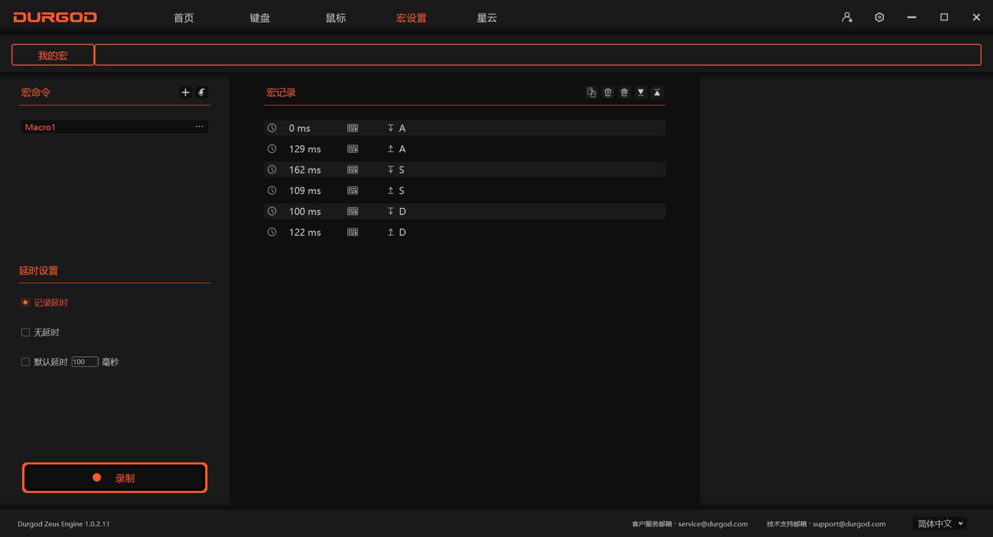Switch to the 星云 tab
Screen dimensions: 993x537
click(x=487, y=18)
